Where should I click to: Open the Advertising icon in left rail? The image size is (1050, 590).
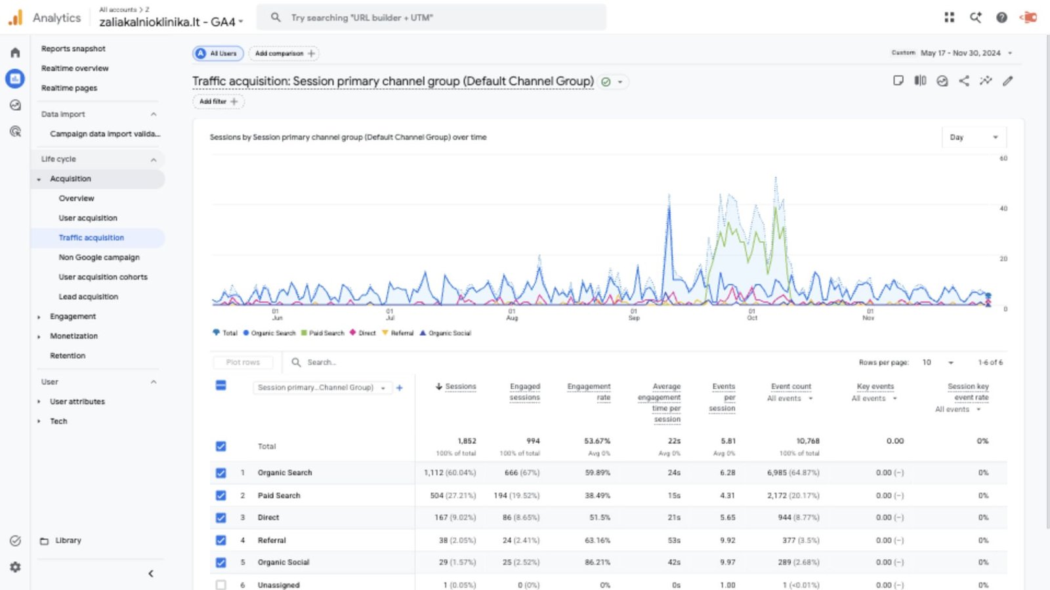(15, 131)
